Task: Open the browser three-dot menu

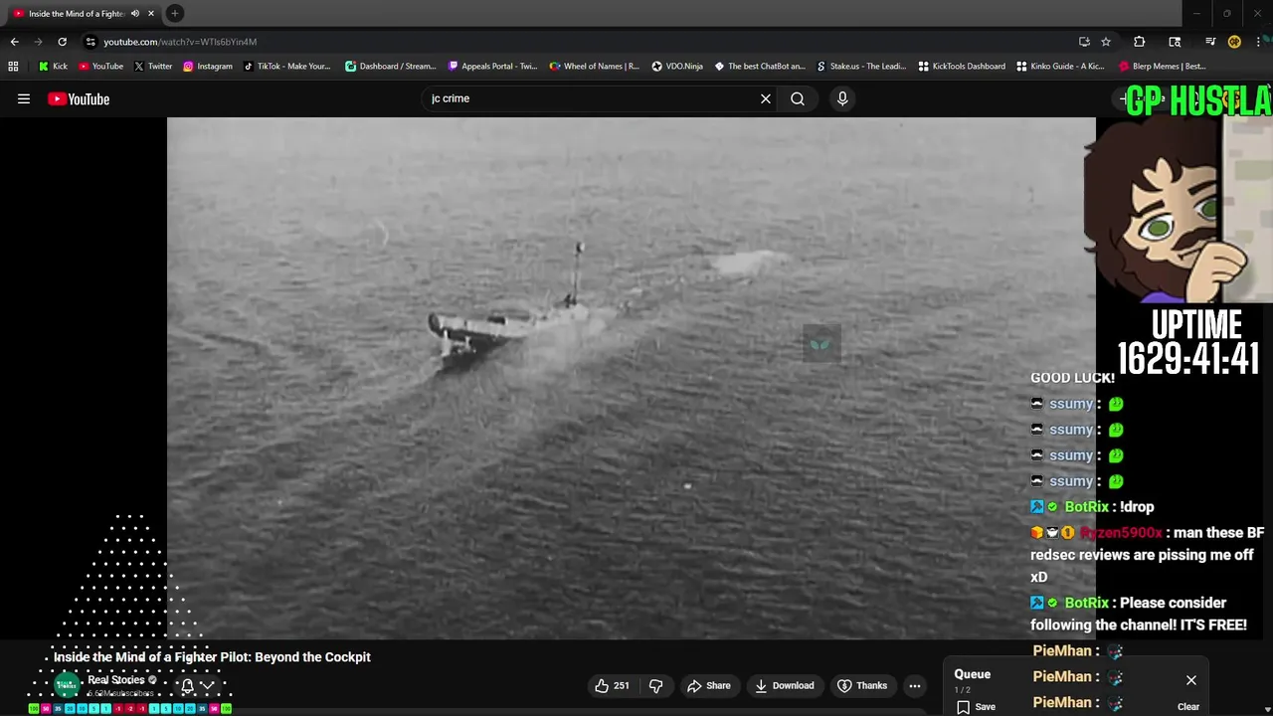Action: pyautogui.click(x=1259, y=42)
